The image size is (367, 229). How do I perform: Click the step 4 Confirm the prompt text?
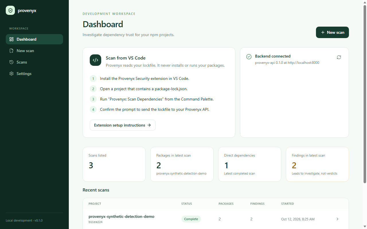[x=155, y=109]
